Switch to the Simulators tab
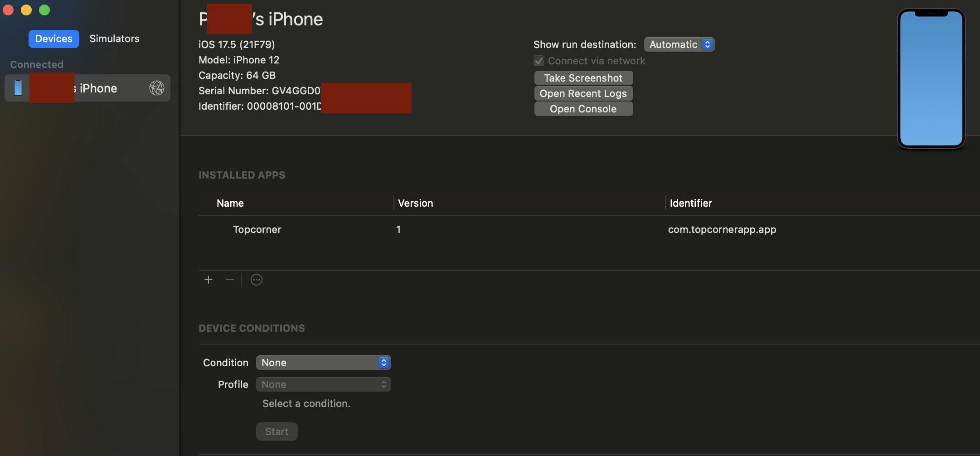 tap(114, 39)
